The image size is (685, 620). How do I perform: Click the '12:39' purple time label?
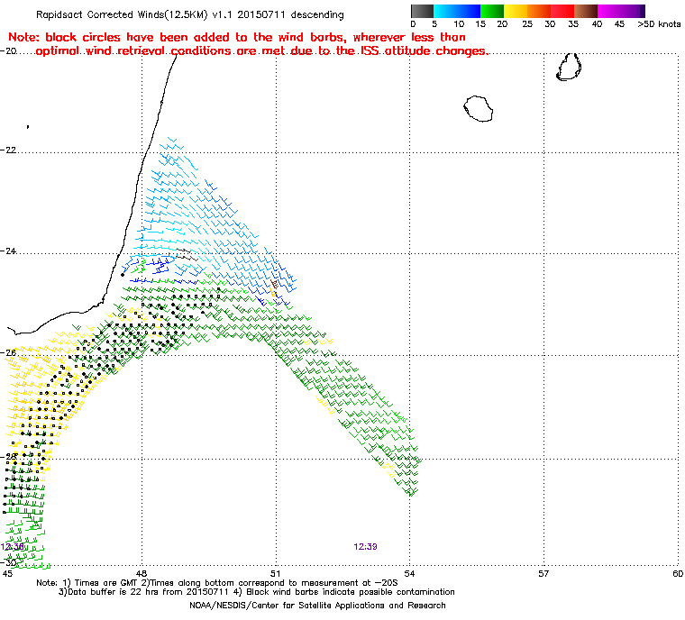365,547
